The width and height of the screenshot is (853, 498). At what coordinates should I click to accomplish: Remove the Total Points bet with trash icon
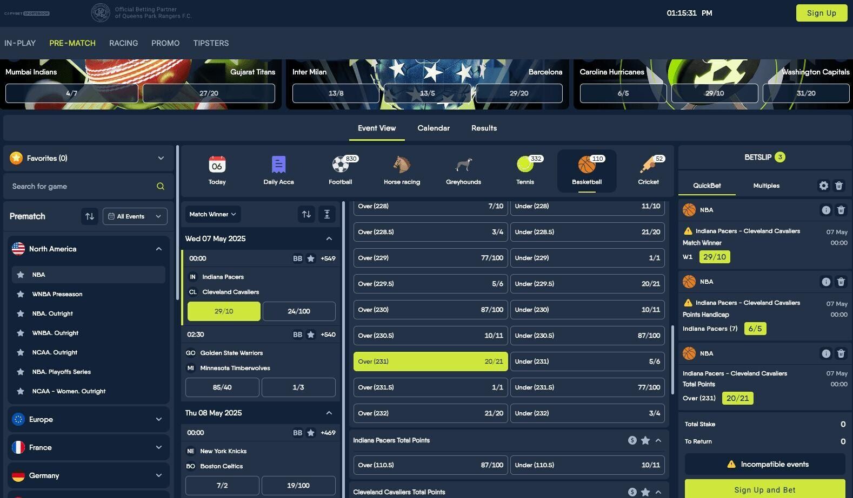(841, 353)
